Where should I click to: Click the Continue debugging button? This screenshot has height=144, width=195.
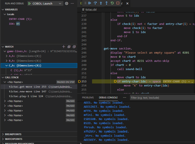(x=89, y=3)
